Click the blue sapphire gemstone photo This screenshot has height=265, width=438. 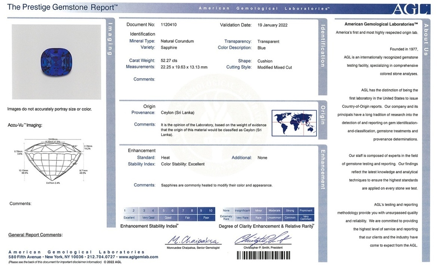click(56, 62)
